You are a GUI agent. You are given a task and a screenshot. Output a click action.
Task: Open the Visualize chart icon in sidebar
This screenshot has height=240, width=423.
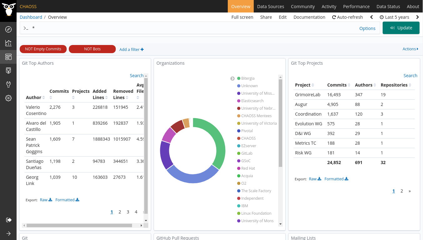pyautogui.click(x=8, y=43)
